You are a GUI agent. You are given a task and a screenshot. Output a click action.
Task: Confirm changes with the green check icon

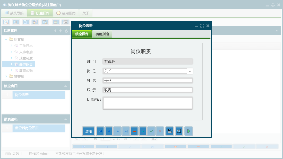point(151,131)
